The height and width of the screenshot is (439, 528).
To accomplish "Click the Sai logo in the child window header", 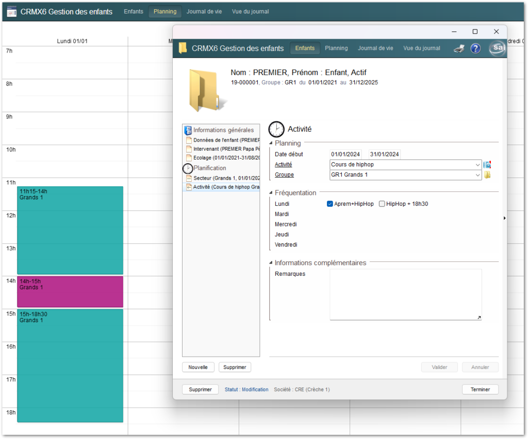I will pos(498,48).
